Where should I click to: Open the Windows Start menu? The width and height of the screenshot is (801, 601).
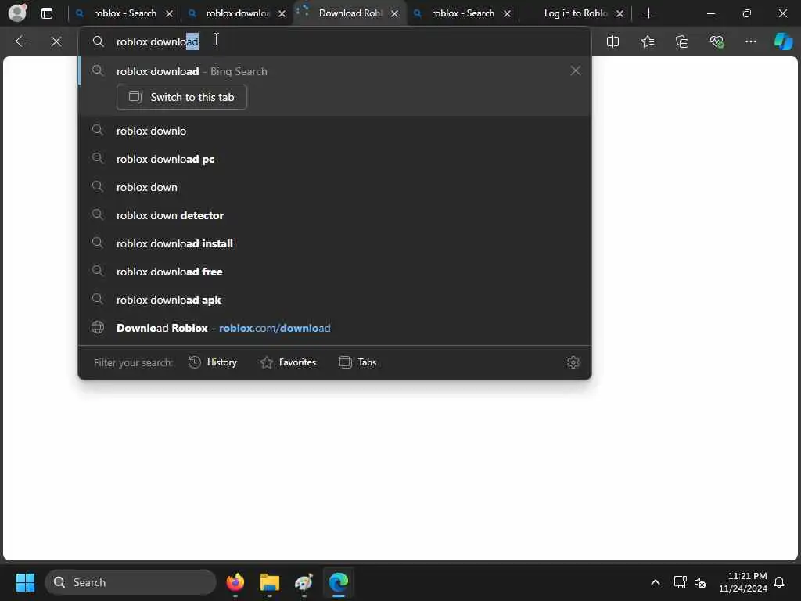25,582
